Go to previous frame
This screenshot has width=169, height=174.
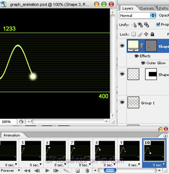point(37,171)
